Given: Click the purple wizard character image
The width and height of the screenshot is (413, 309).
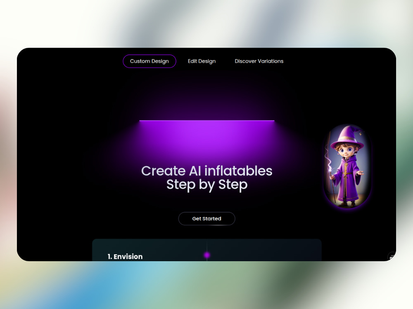Looking at the screenshot, I should coord(347,166).
